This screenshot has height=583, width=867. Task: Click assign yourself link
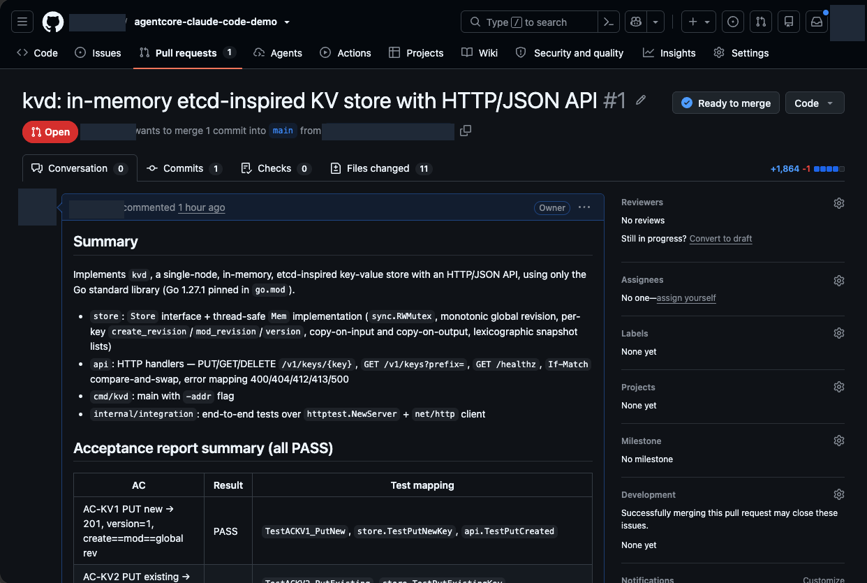click(x=686, y=297)
